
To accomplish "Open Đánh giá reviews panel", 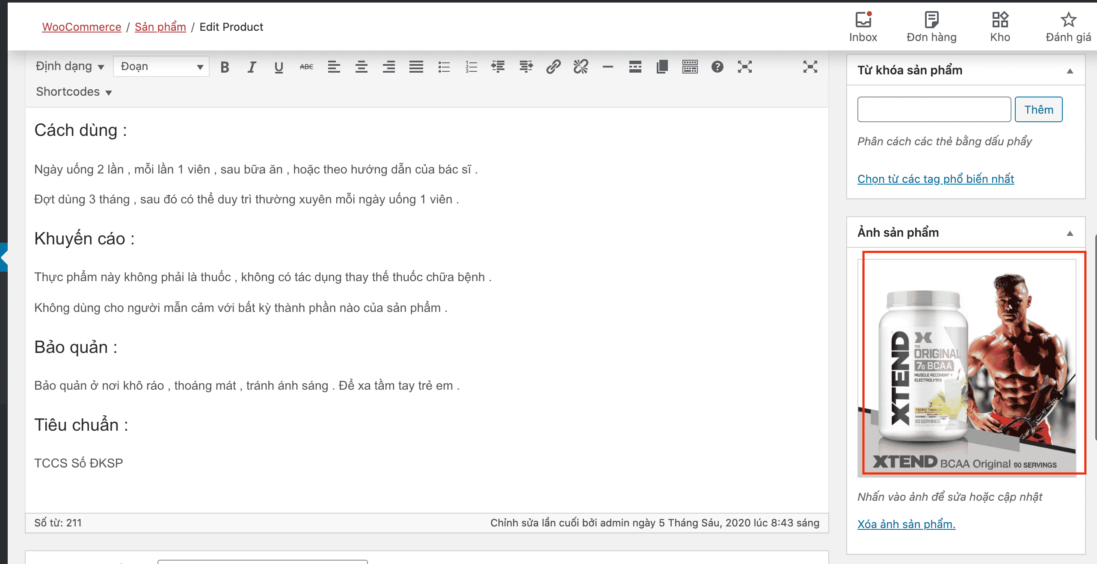I will click(1068, 26).
